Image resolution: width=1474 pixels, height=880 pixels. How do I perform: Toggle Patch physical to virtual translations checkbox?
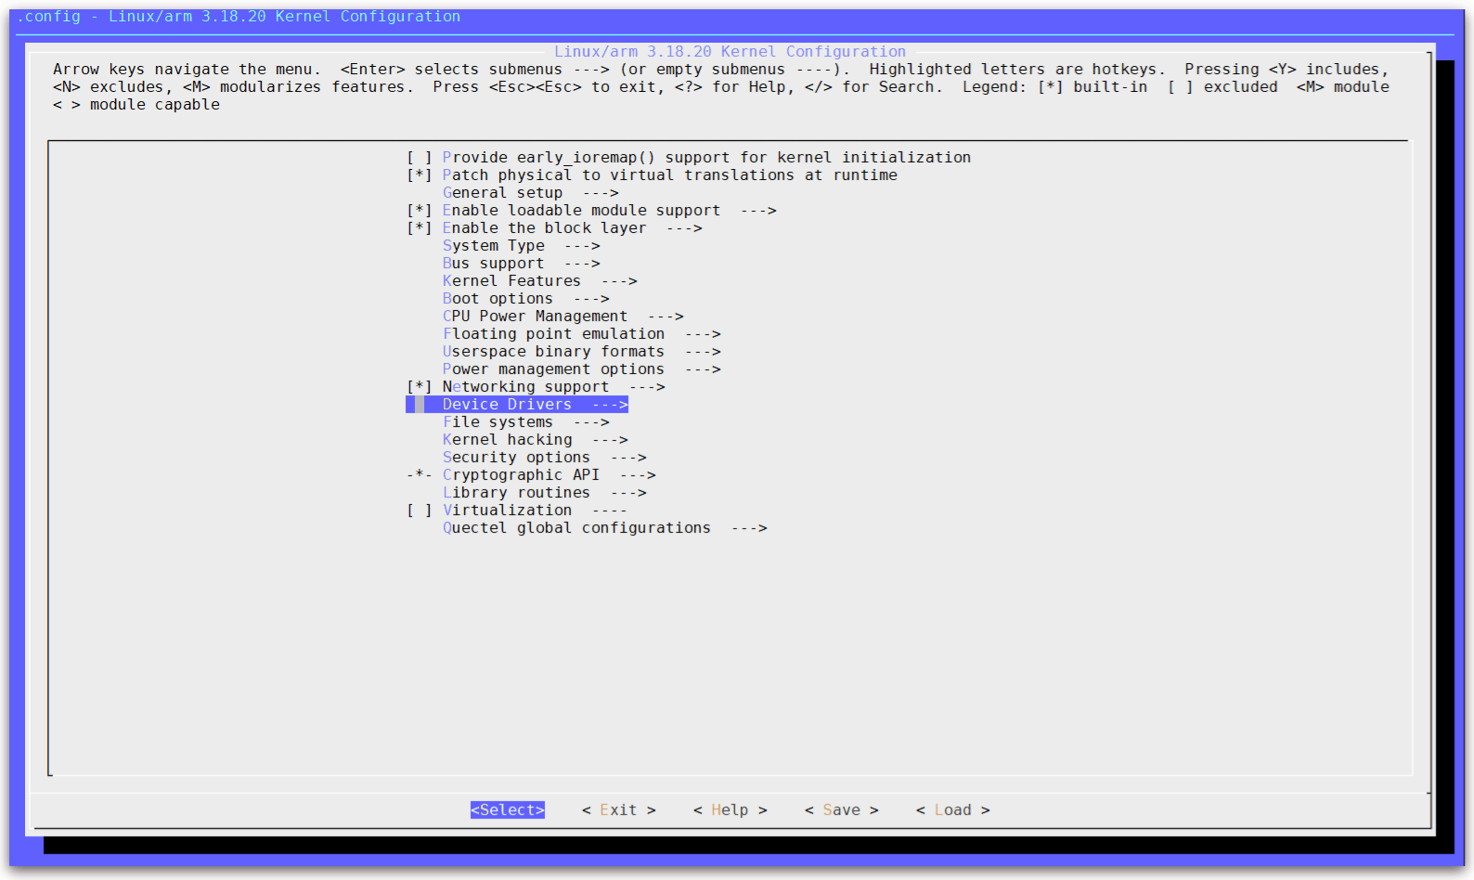coord(419,175)
